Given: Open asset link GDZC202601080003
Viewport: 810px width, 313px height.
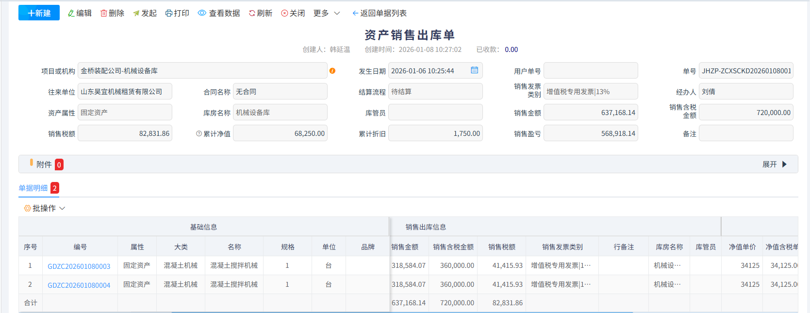Looking at the screenshot, I should pyautogui.click(x=79, y=266).
